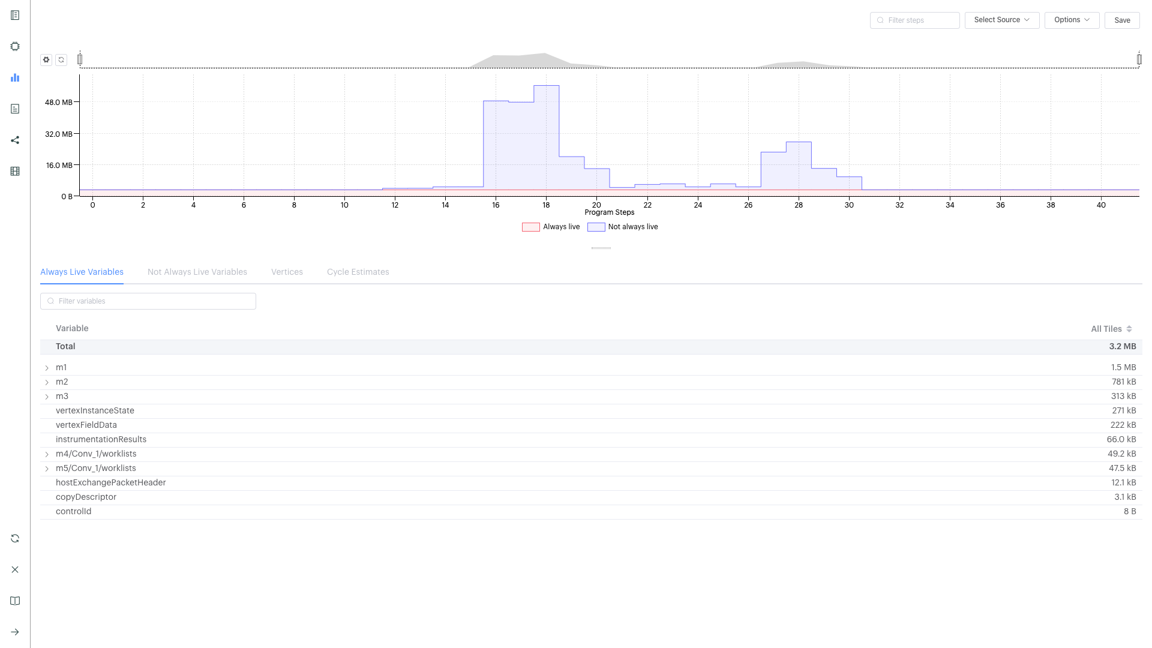
Task: Click the reload report icon in sidebar
Action: coord(15,538)
